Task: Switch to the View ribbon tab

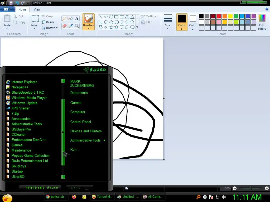Action: tap(37, 9)
